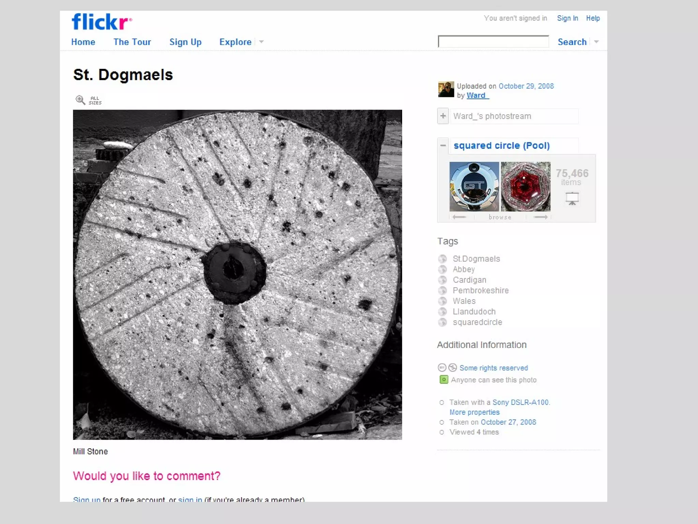Expand Ward_'s photostream with the plus button
Image resolution: width=698 pixels, height=524 pixels.
(x=443, y=116)
